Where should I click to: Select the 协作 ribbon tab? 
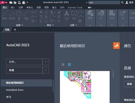[x=62, y=7]
